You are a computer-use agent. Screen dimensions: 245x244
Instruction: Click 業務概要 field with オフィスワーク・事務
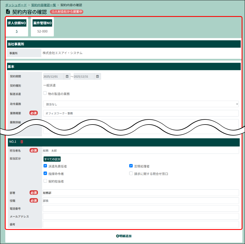pos(141,113)
